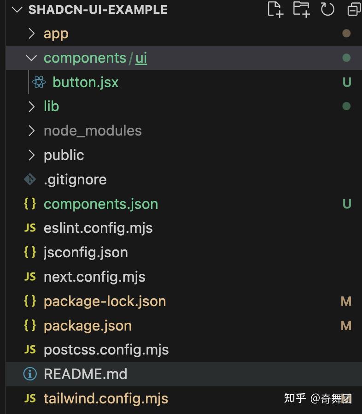Refresh the Explorer file tree
The height and width of the screenshot is (414, 362).
click(x=327, y=9)
